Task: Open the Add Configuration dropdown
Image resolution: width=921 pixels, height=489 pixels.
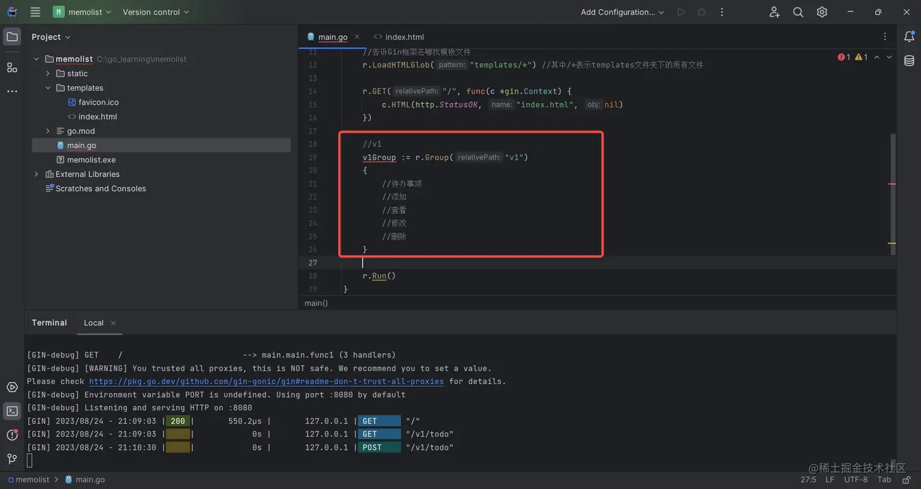Action: [623, 12]
